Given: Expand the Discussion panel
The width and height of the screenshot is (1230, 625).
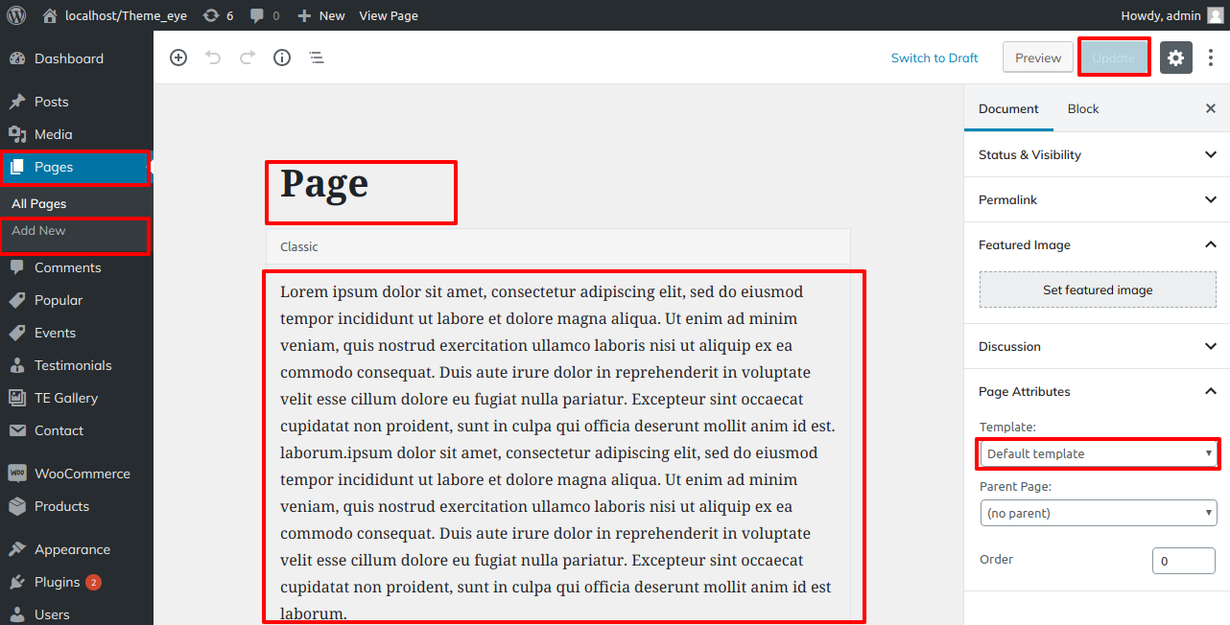Looking at the screenshot, I should pos(1097,346).
